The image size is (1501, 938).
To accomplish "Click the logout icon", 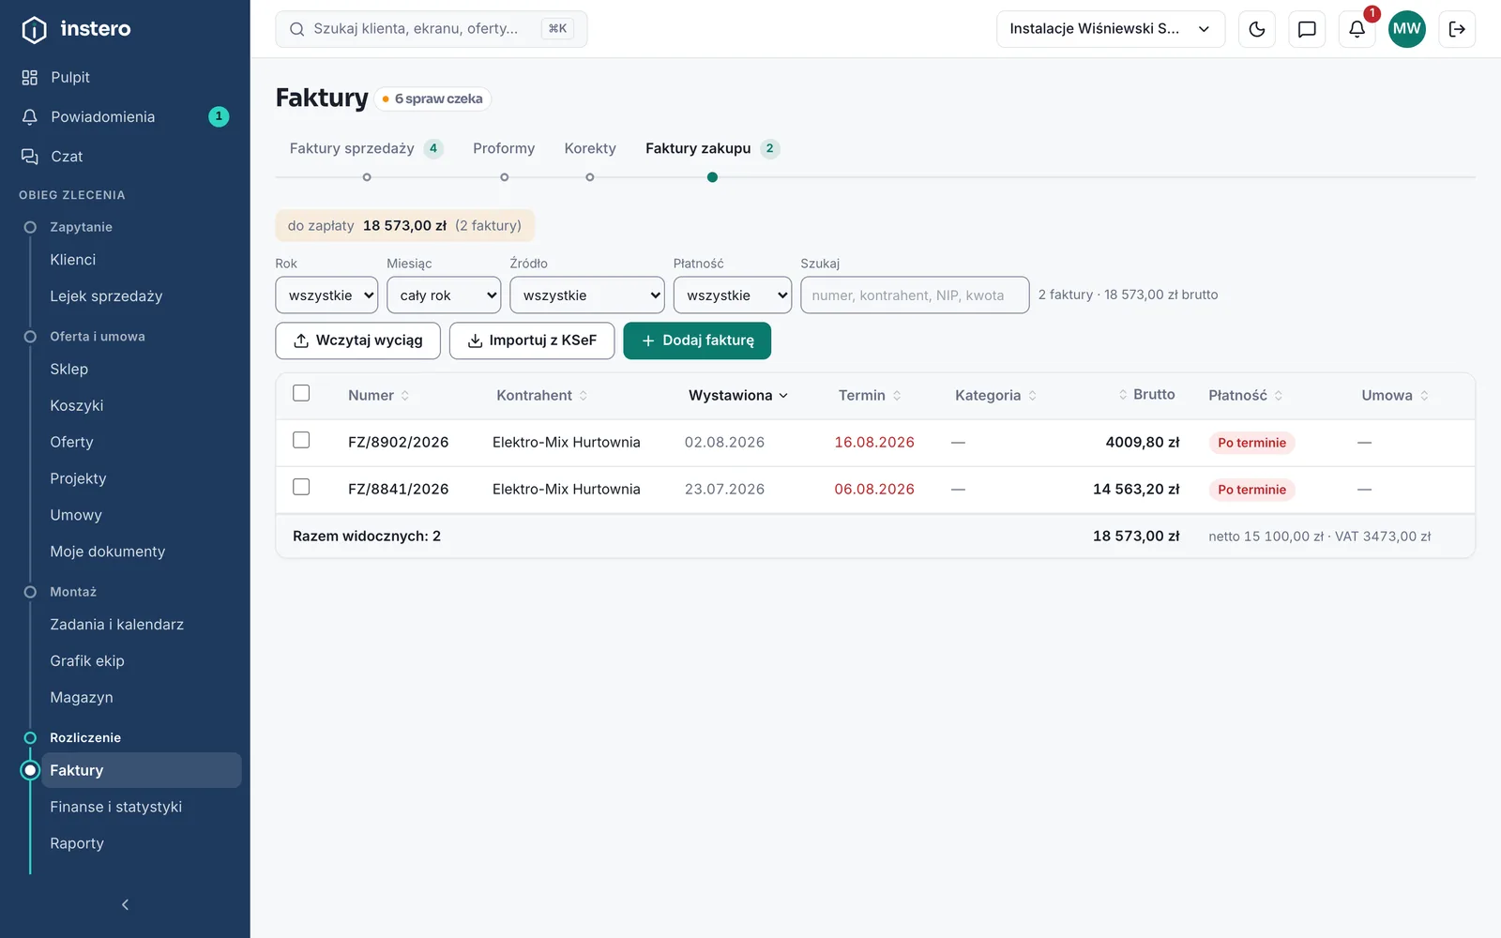I will [1457, 29].
